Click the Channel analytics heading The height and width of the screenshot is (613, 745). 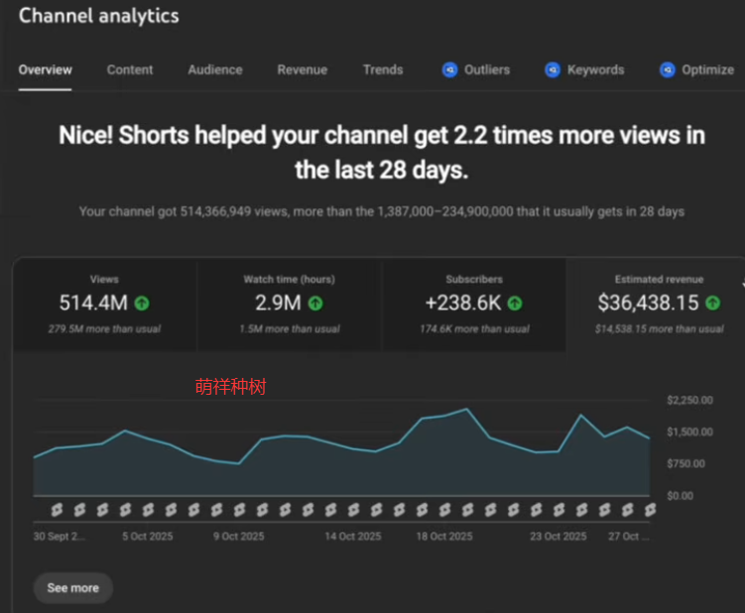coord(99,16)
